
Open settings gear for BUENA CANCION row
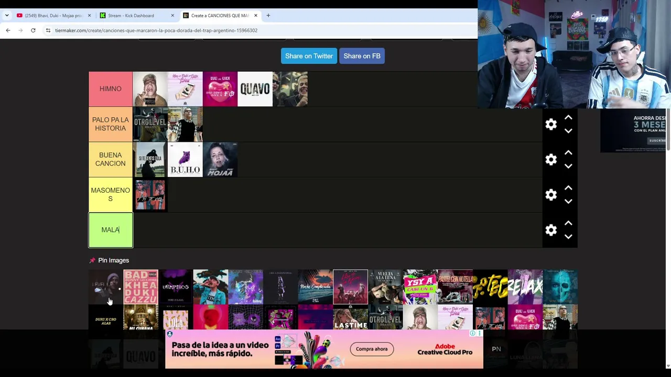click(551, 159)
